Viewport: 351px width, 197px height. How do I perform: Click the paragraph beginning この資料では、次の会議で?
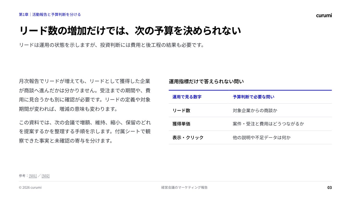click(x=85, y=132)
